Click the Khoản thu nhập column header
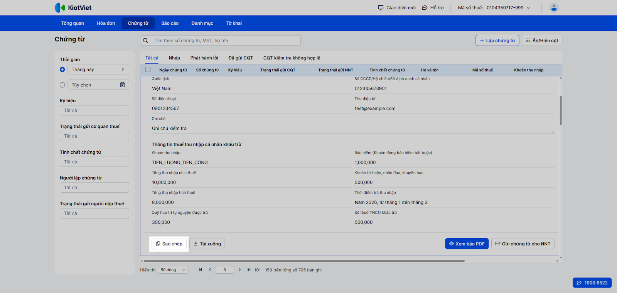 tap(529, 70)
